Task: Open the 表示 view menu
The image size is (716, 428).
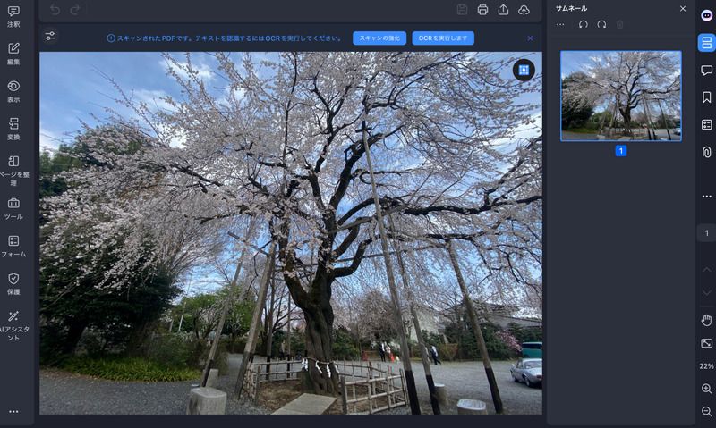Action: point(13,92)
